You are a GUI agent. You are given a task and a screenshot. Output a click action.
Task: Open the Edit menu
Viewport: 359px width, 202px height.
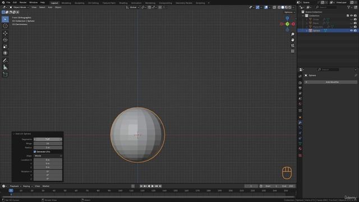click(x=15, y=2)
